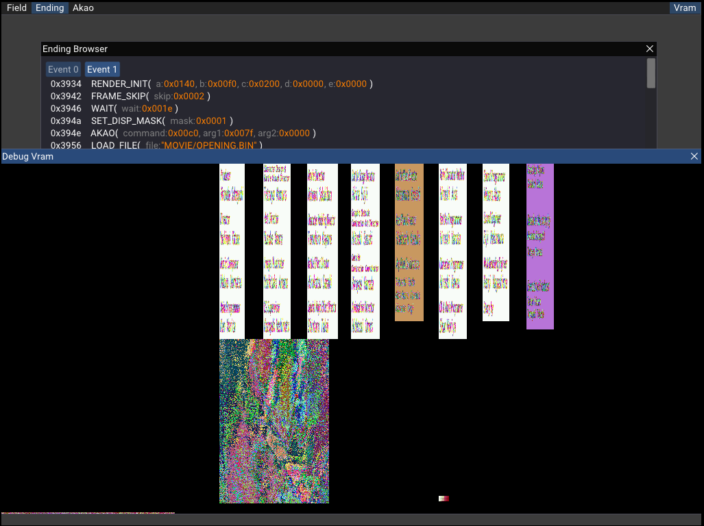This screenshot has width=704, height=526.
Task: Click the large noisy multicolored texture block
Action: pos(274,421)
